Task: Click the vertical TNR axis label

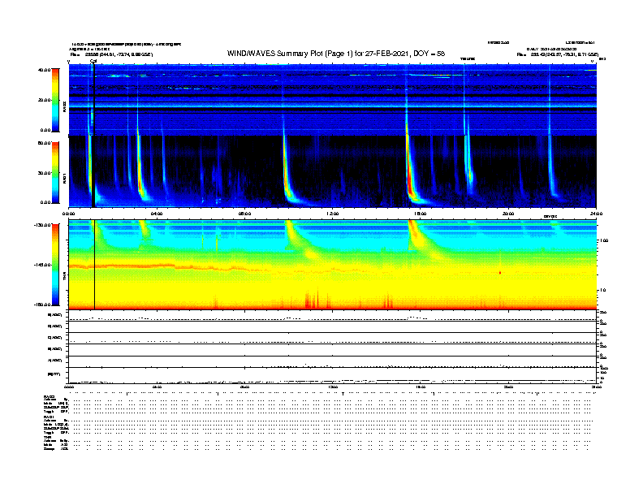Action: [x=65, y=278]
